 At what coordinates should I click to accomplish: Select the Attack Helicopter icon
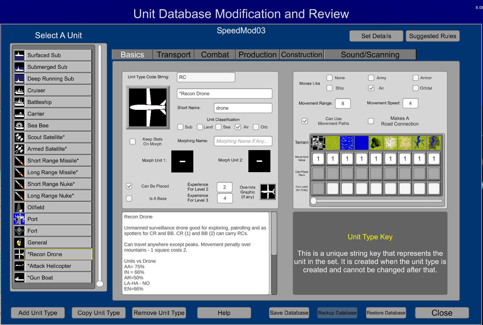click(x=19, y=266)
